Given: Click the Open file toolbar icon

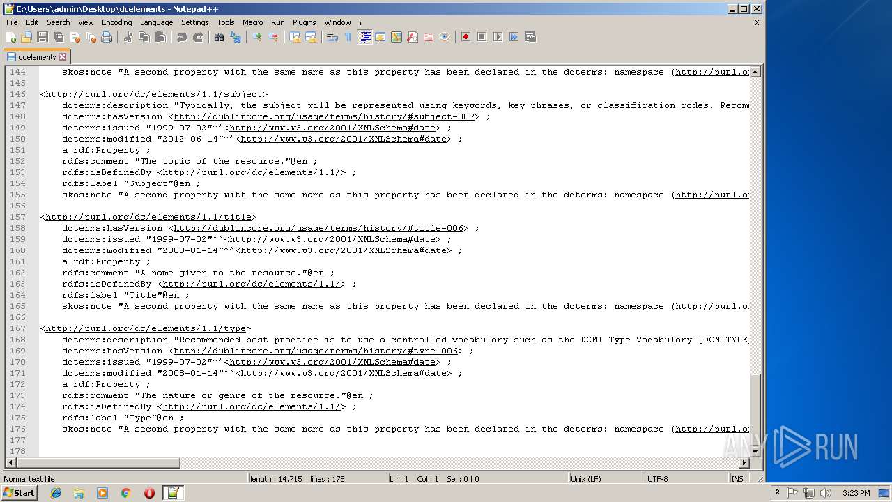Looking at the screenshot, I should (26, 37).
